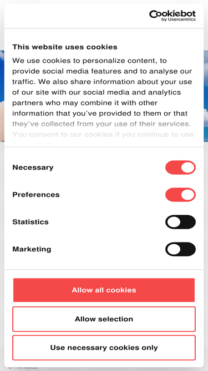Click the cookie description paragraph text
208x371 pixels.
[103, 92]
